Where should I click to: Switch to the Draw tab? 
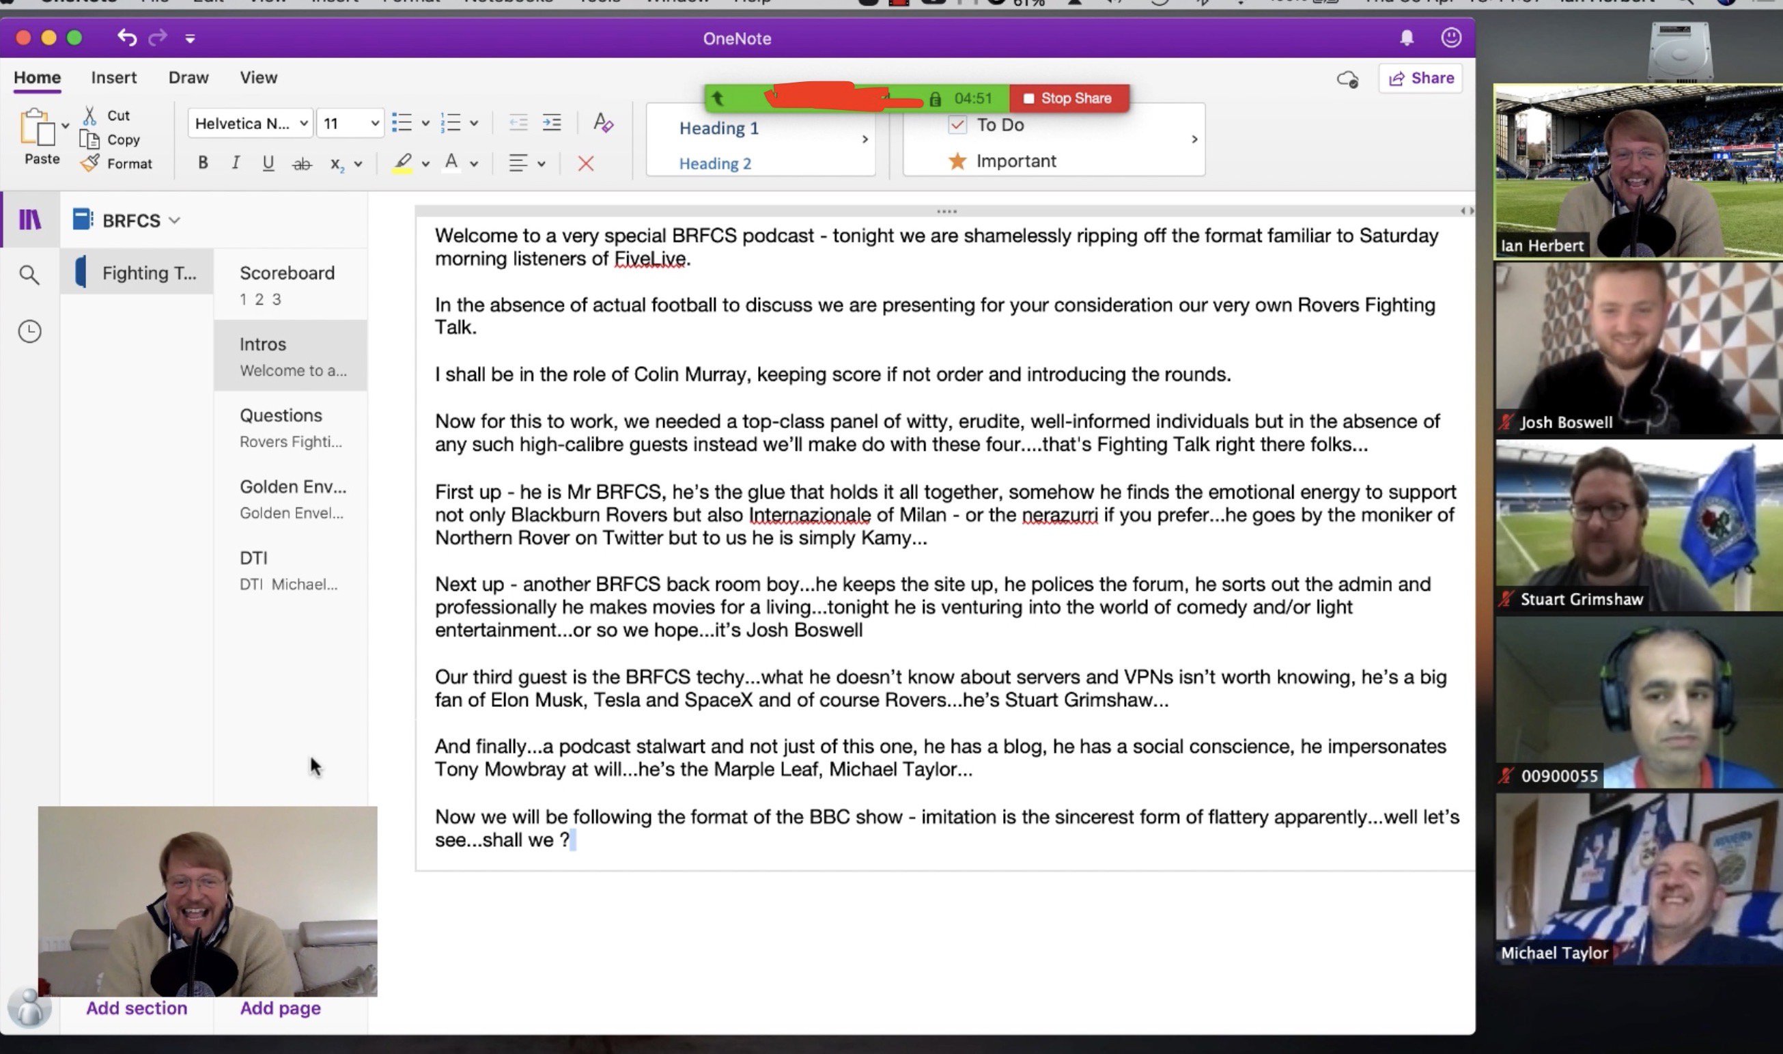tap(188, 77)
